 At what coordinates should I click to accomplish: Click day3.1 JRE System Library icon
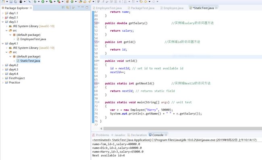[x=10, y=26]
